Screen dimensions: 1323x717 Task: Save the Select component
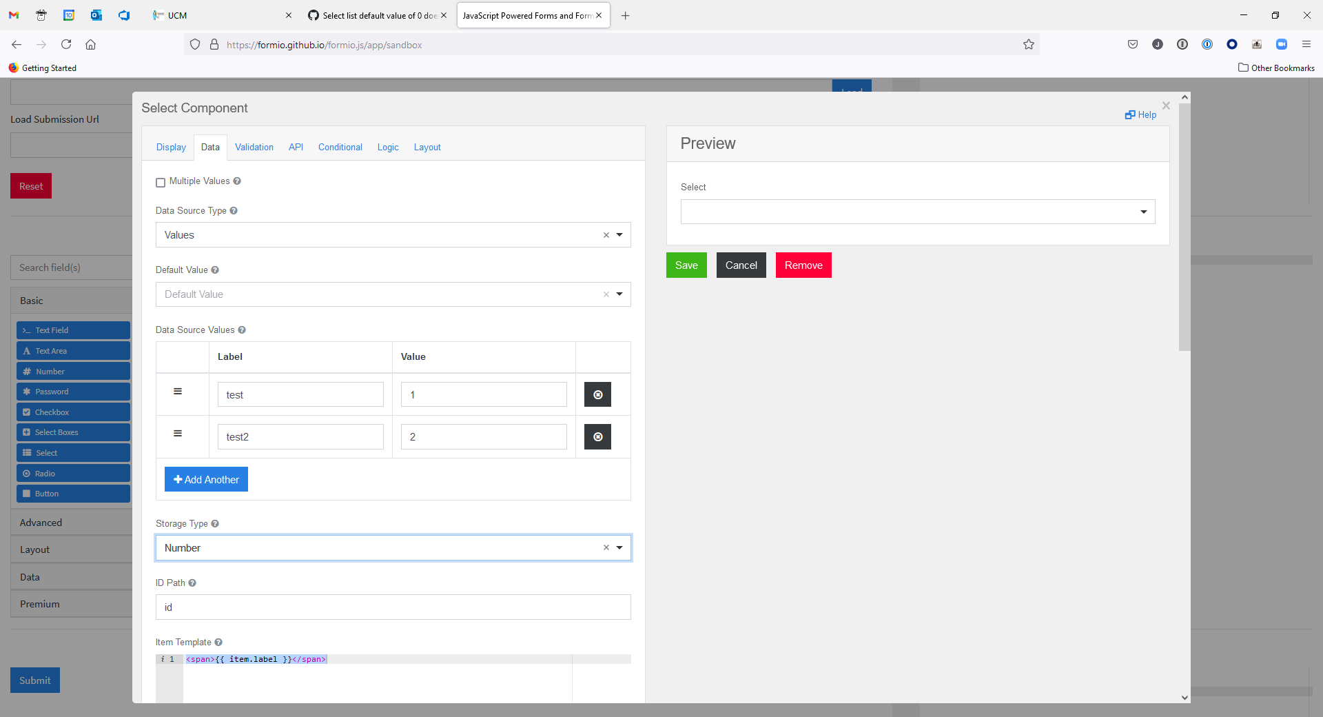click(x=686, y=265)
